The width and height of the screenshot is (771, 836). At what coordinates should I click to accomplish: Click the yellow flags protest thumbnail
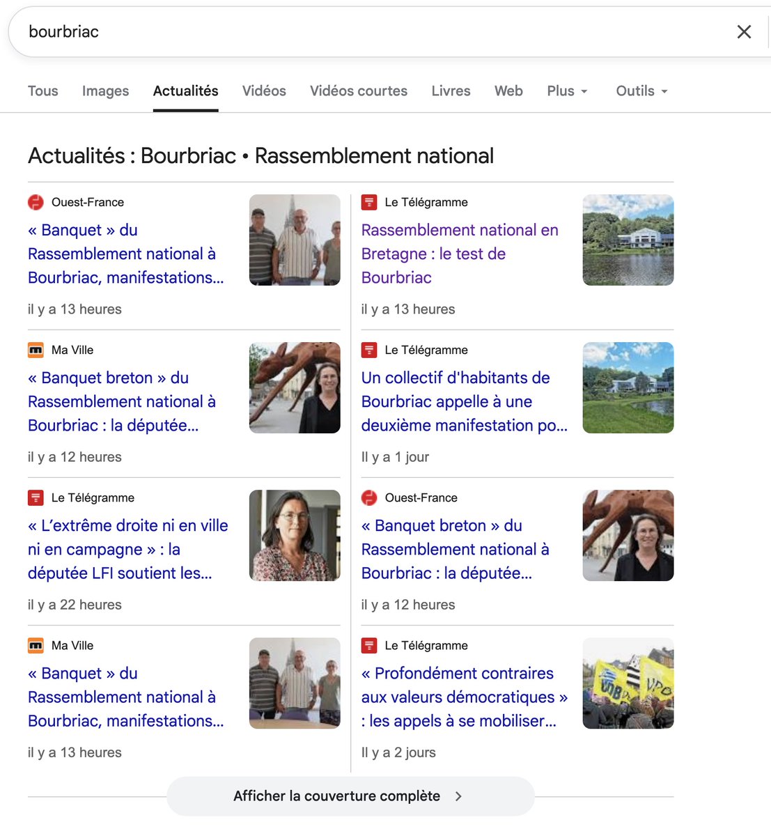pos(628,683)
